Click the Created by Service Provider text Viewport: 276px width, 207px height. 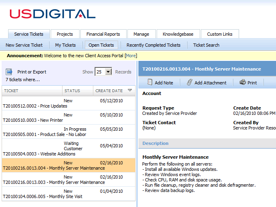click(x=170, y=113)
